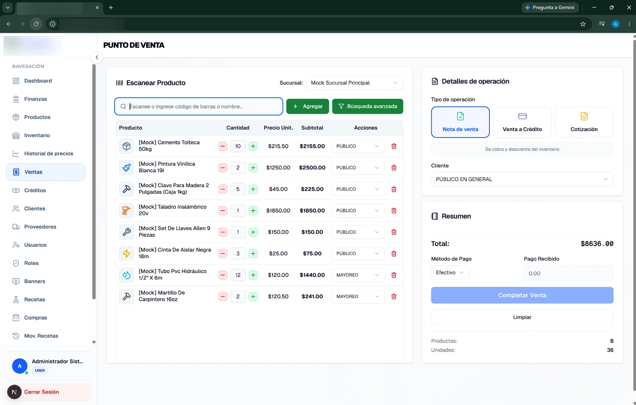Open a new browser tab

coord(111,8)
